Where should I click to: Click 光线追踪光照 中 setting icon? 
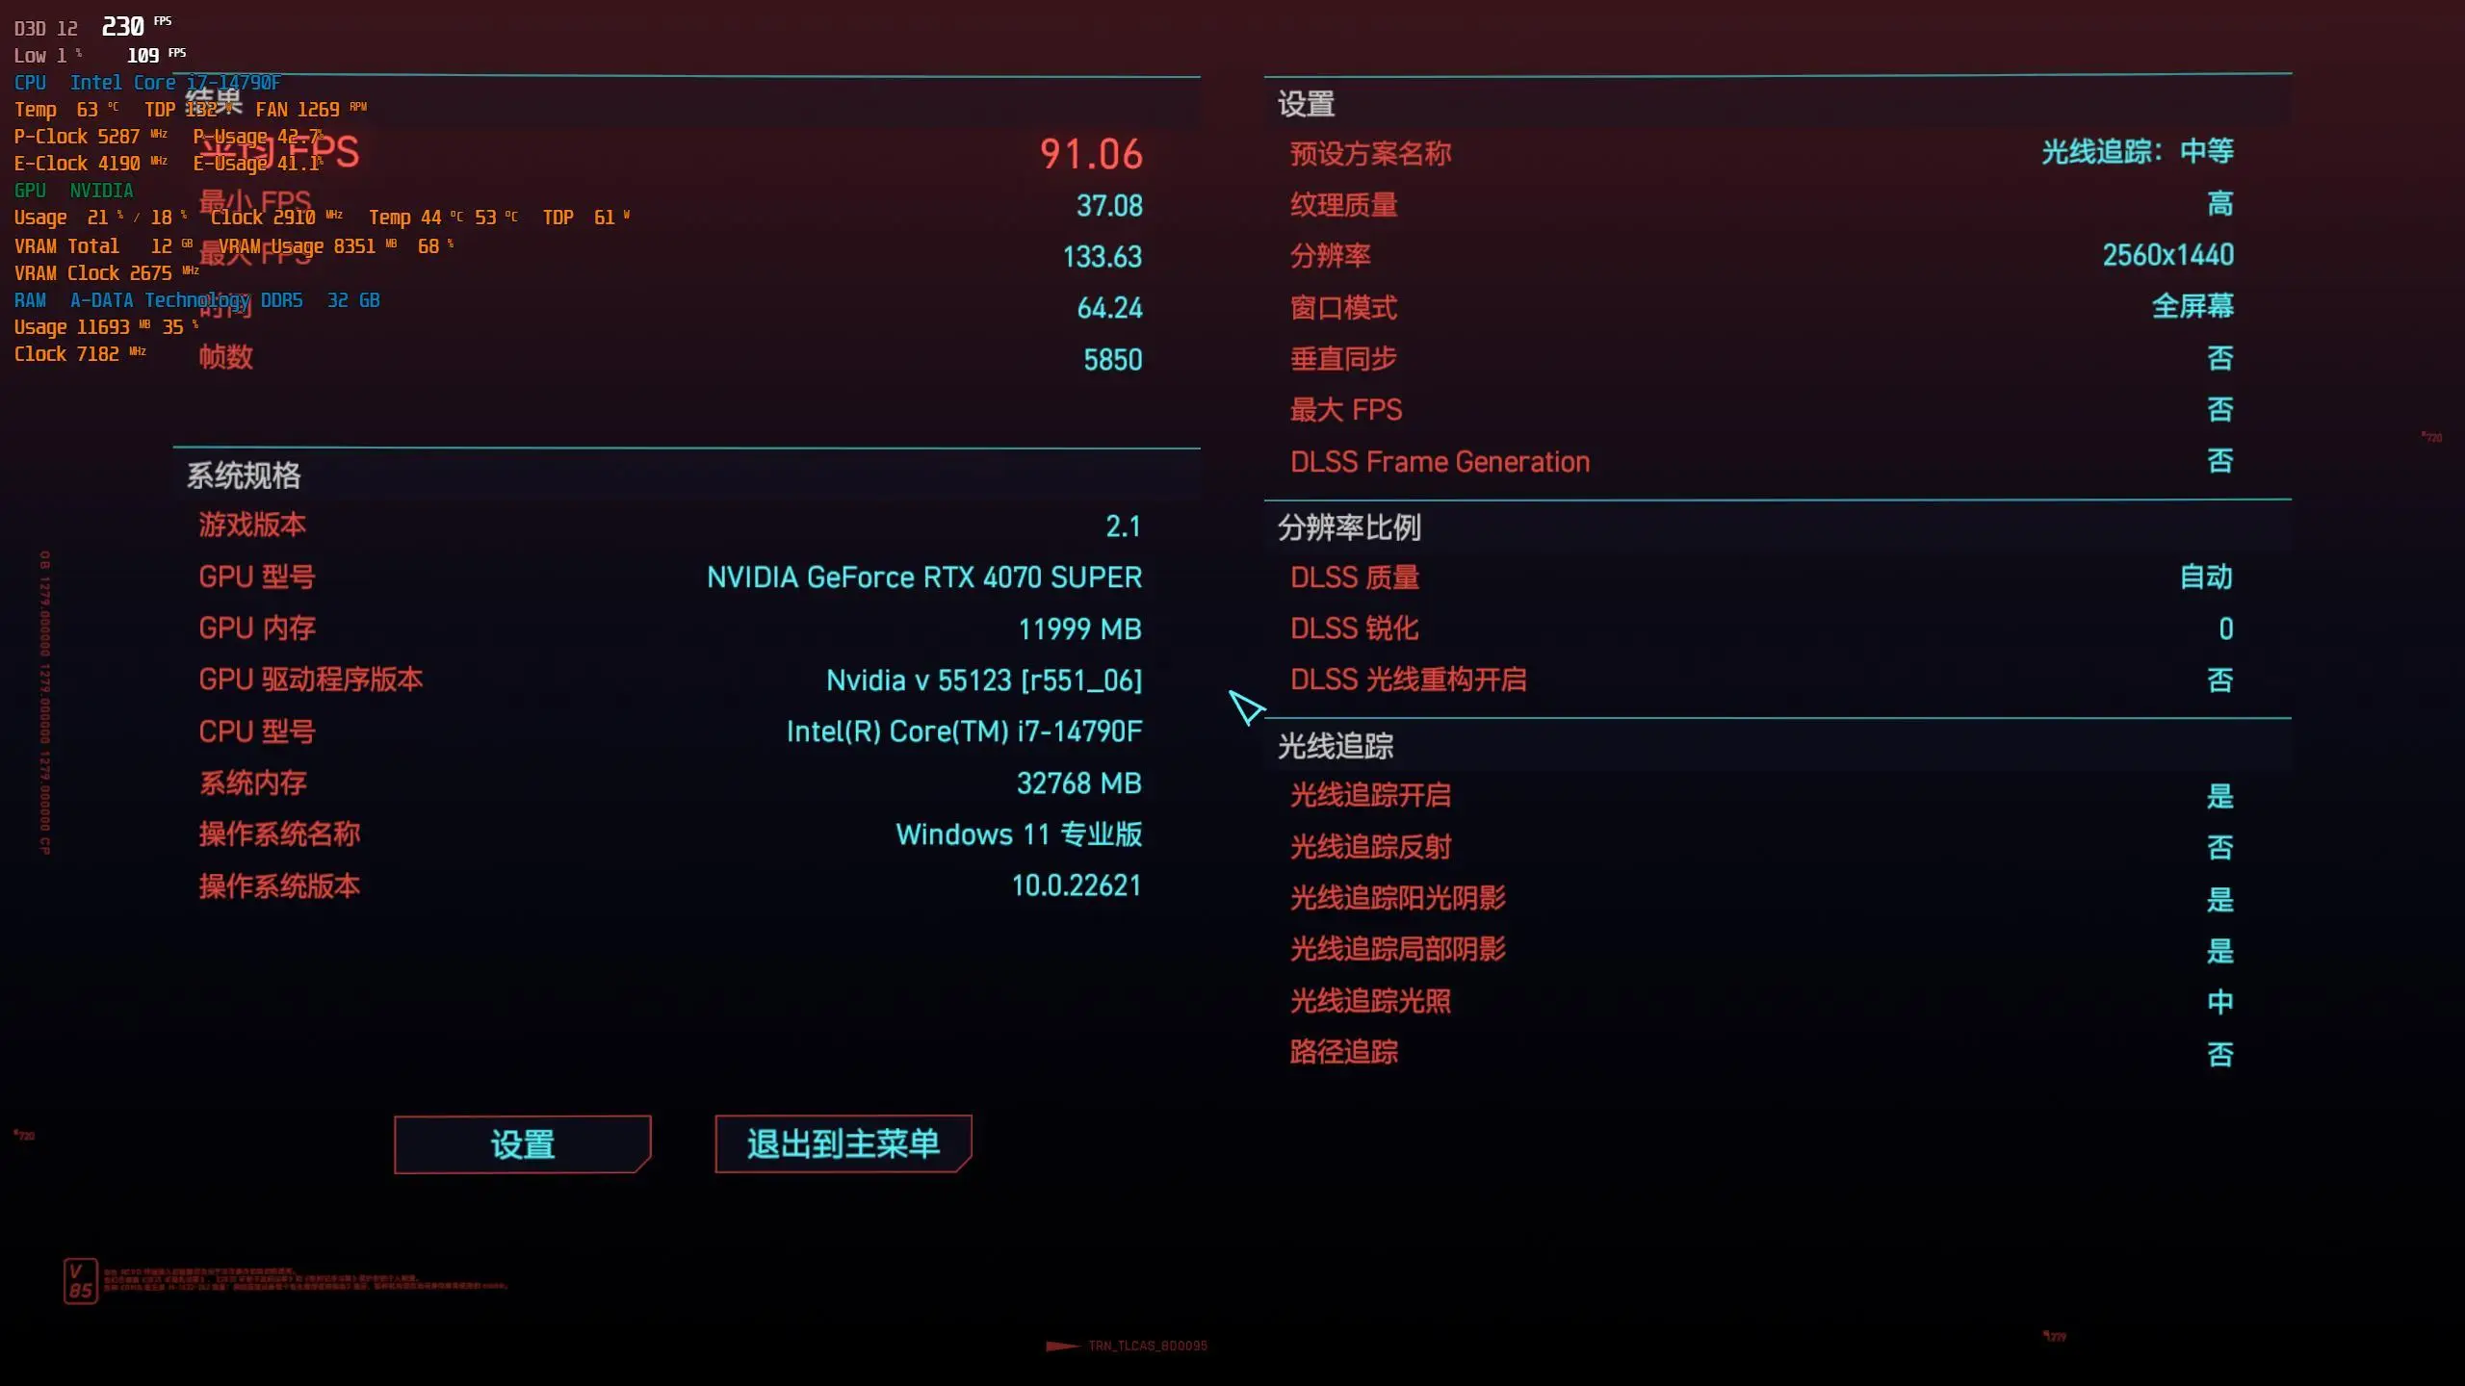(x=2219, y=1000)
